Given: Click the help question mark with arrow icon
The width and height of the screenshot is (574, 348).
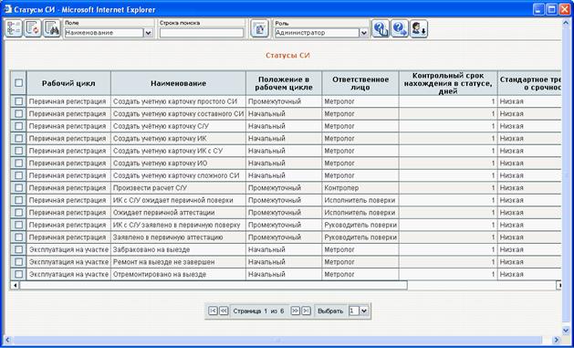Looking at the screenshot, I should (400, 28).
